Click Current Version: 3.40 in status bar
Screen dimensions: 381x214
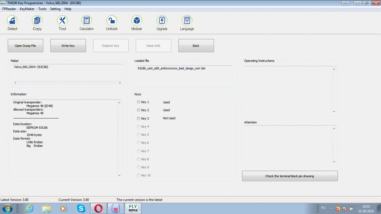(x=74, y=200)
